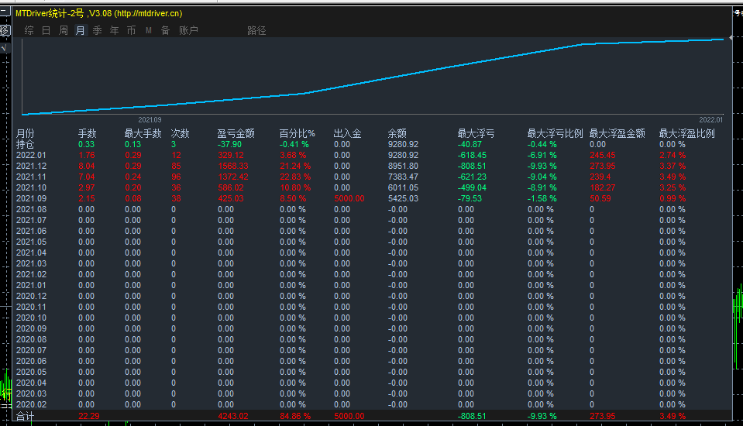
Task: Open the 备 tab
Action: [165, 30]
